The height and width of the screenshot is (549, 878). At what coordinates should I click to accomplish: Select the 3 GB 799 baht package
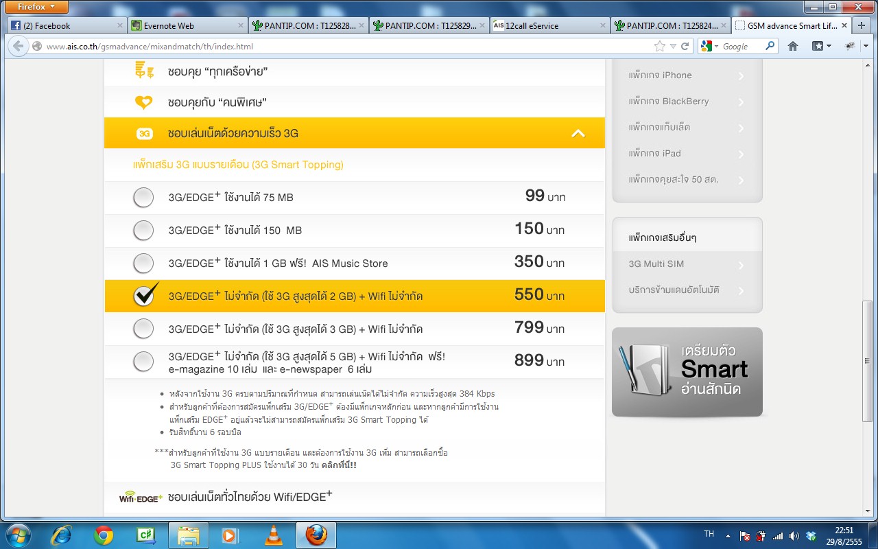tap(143, 329)
